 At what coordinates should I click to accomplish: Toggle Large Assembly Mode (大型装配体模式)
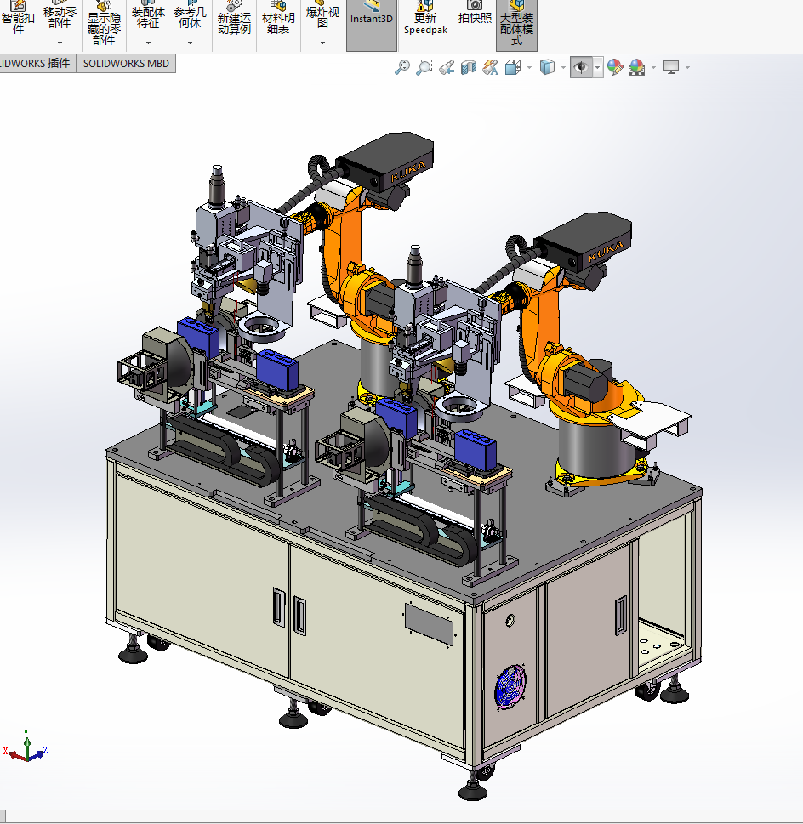516,24
